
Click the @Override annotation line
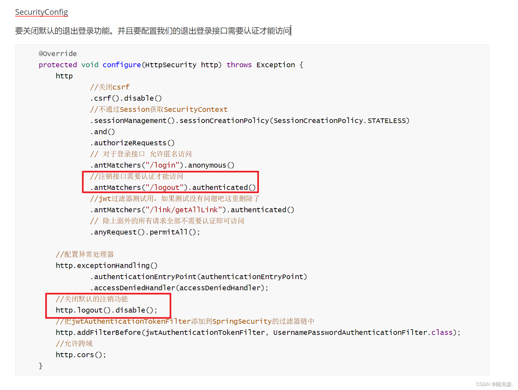pos(58,53)
